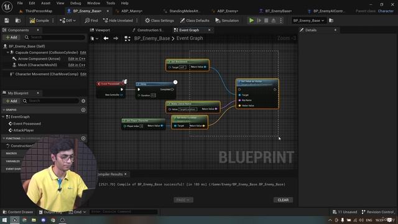Image resolution: width=398 pixels, height=224 pixels.
Task: Open Compile options three-dot menu
Action: click(53, 21)
